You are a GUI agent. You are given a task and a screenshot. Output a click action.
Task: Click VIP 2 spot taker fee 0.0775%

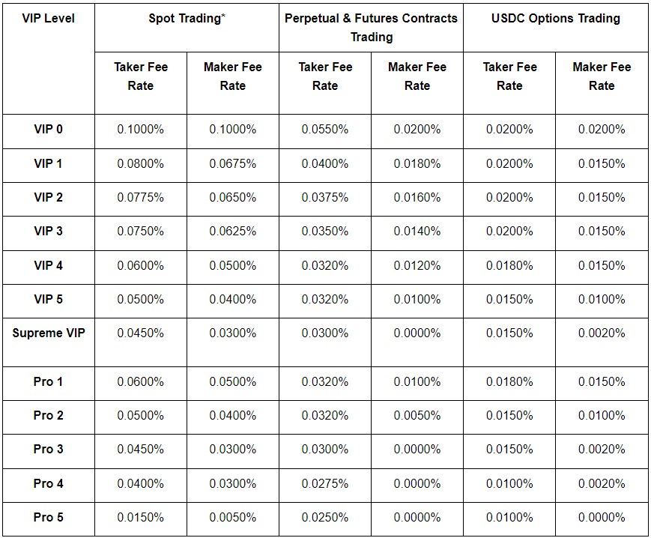(x=140, y=197)
